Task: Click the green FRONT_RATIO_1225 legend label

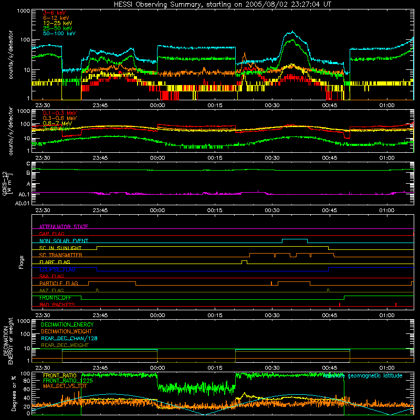Action: [x=68, y=381]
